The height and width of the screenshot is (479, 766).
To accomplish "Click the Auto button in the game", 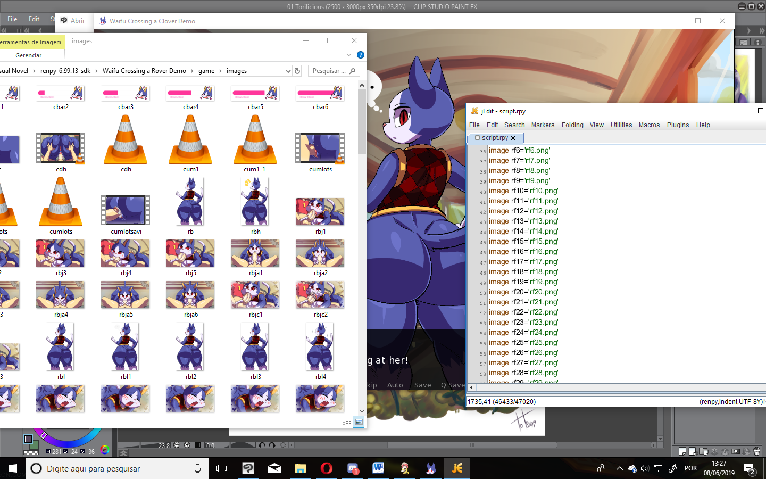I will [x=395, y=385].
